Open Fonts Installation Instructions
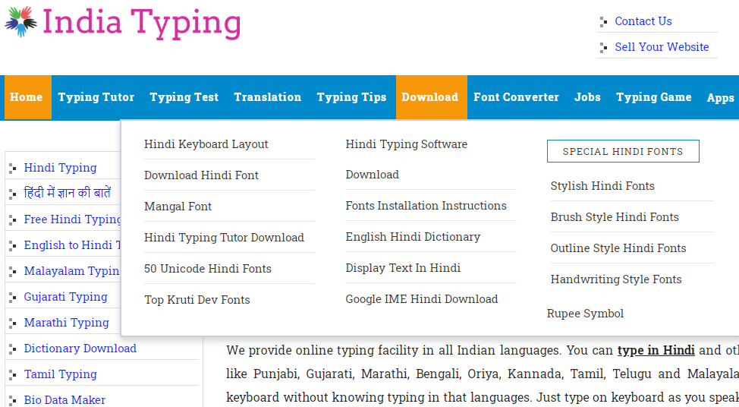This screenshot has height=407, width=739. (x=426, y=206)
